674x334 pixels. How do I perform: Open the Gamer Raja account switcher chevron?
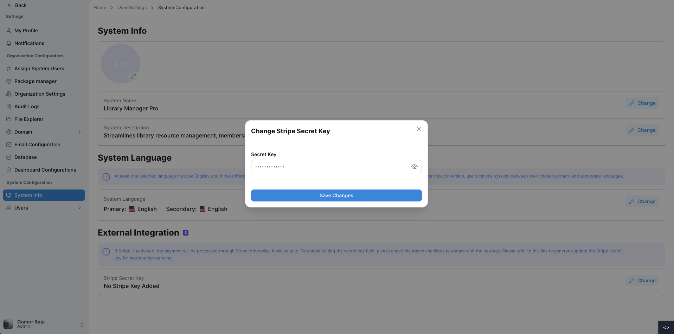click(82, 325)
